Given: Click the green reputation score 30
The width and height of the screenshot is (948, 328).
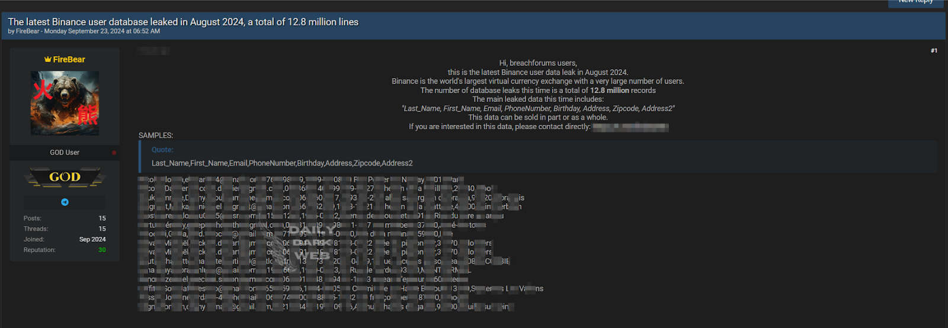Looking at the screenshot, I should pyautogui.click(x=102, y=250).
